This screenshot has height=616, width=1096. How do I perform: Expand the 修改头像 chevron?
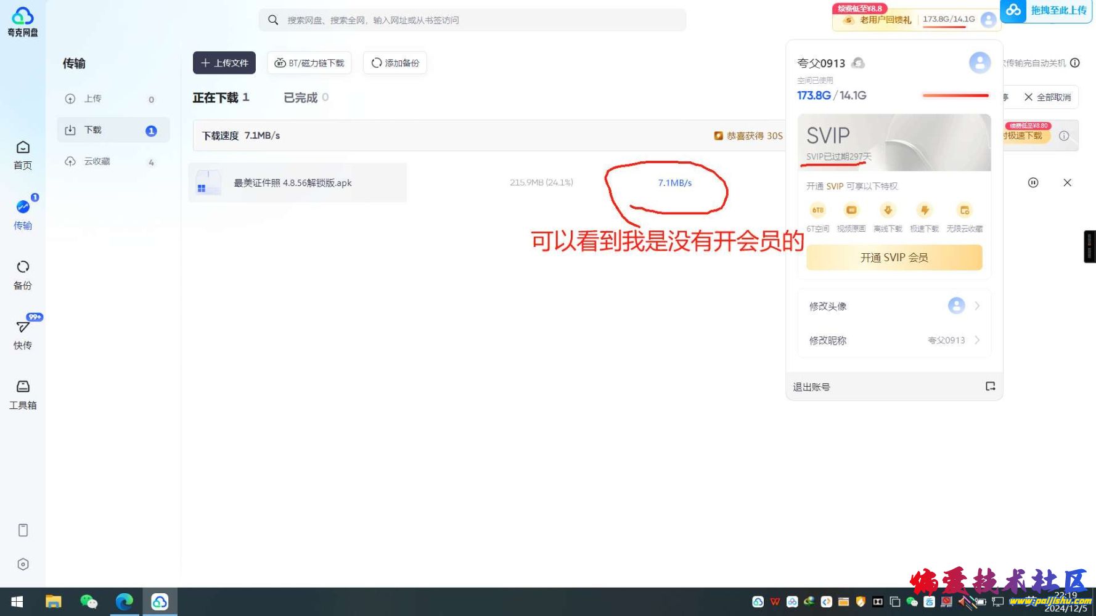pyautogui.click(x=977, y=306)
